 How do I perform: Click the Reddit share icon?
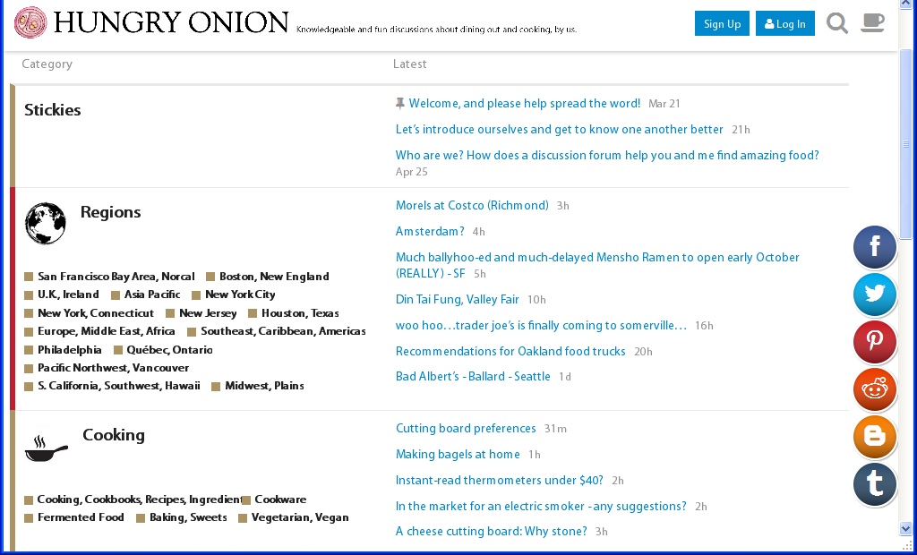875,389
